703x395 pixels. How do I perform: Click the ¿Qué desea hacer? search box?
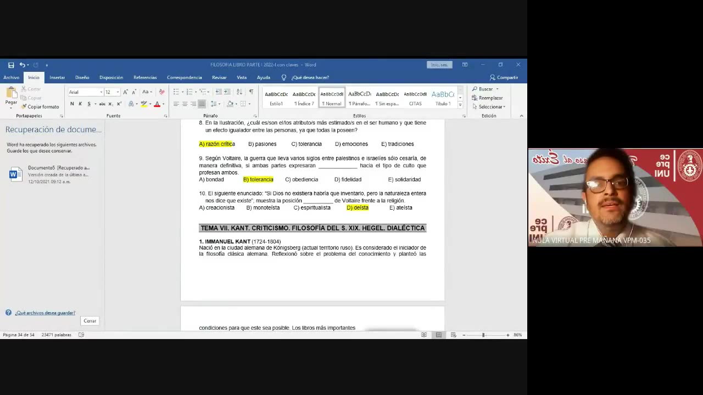point(305,77)
